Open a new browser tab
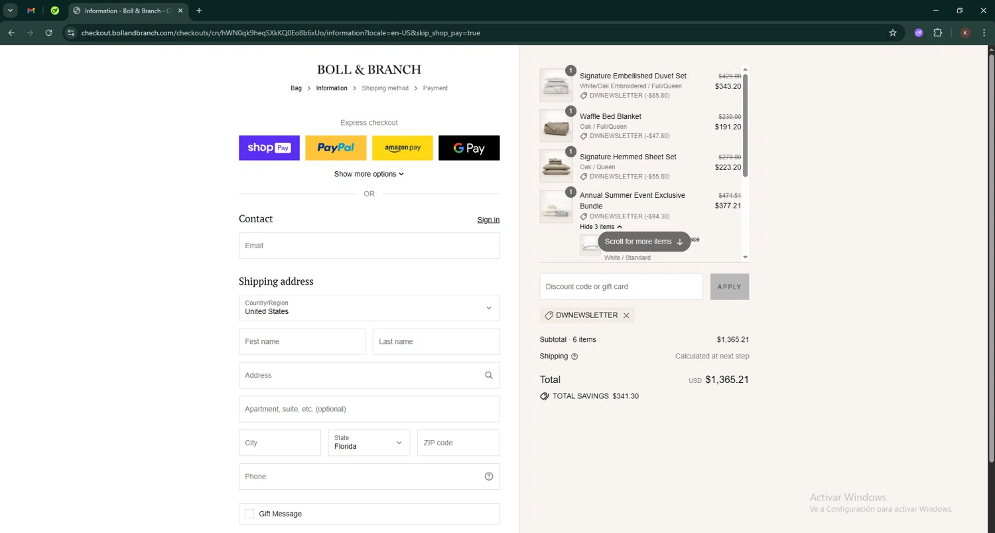Viewport: 995px width, 533px height. tap(199, 11)
